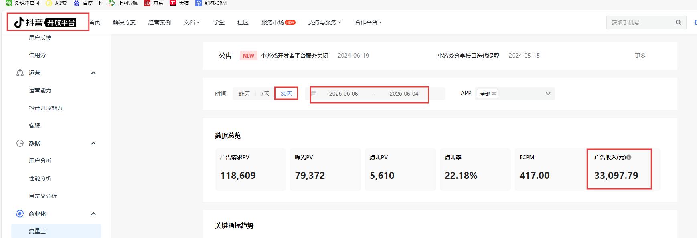Click 更多 in announcements bar
This screenshot has height=238, width=697.
click(x=640, y=56)
